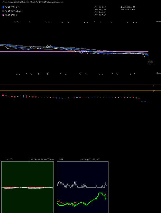Click the magenta DOW PT legend swatch
The height and width of the screenshot is (213, 161).
coord(3,15)
